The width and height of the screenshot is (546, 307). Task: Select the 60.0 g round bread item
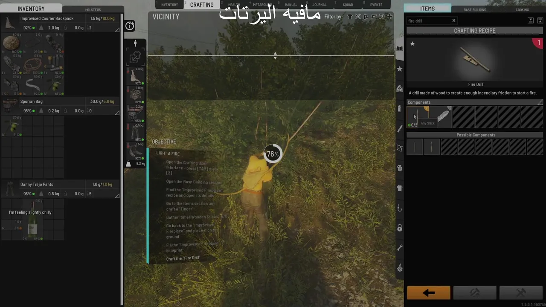click(x=12, y=43)
